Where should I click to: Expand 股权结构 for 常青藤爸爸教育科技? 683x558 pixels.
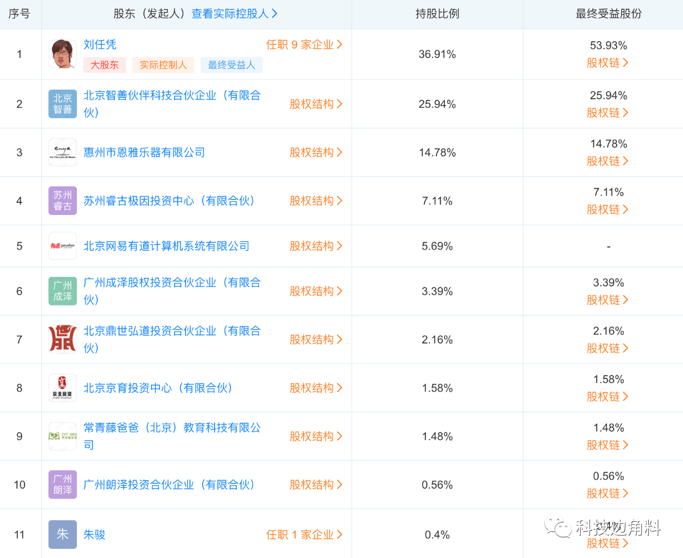(316, 436)
